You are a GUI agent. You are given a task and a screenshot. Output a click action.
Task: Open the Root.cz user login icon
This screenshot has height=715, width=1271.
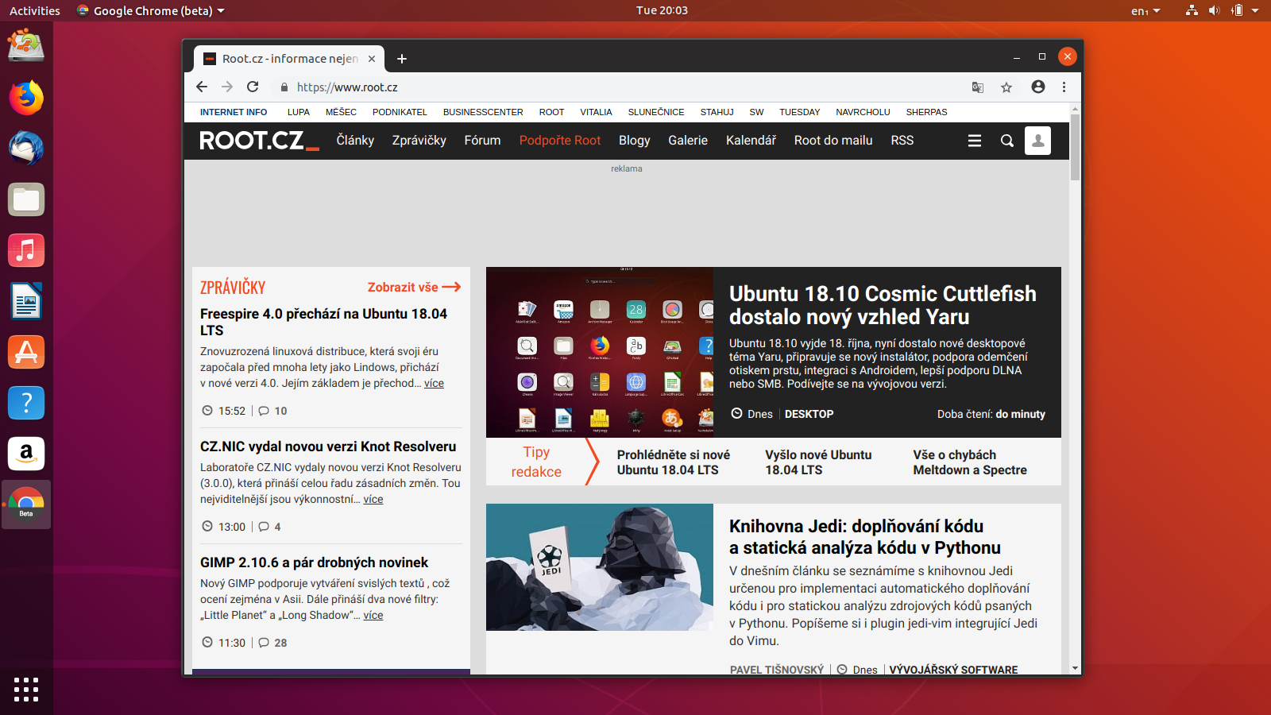(1037, 141)
